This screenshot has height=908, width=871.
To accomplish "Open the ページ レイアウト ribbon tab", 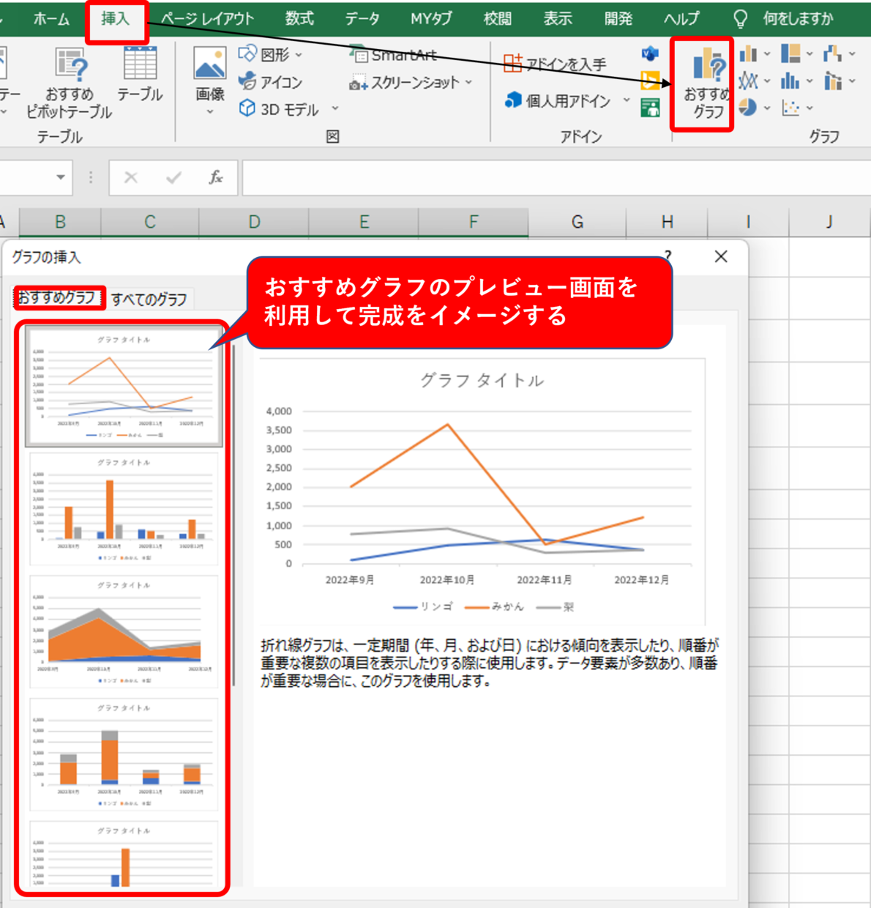I will [x=207, y=18].
